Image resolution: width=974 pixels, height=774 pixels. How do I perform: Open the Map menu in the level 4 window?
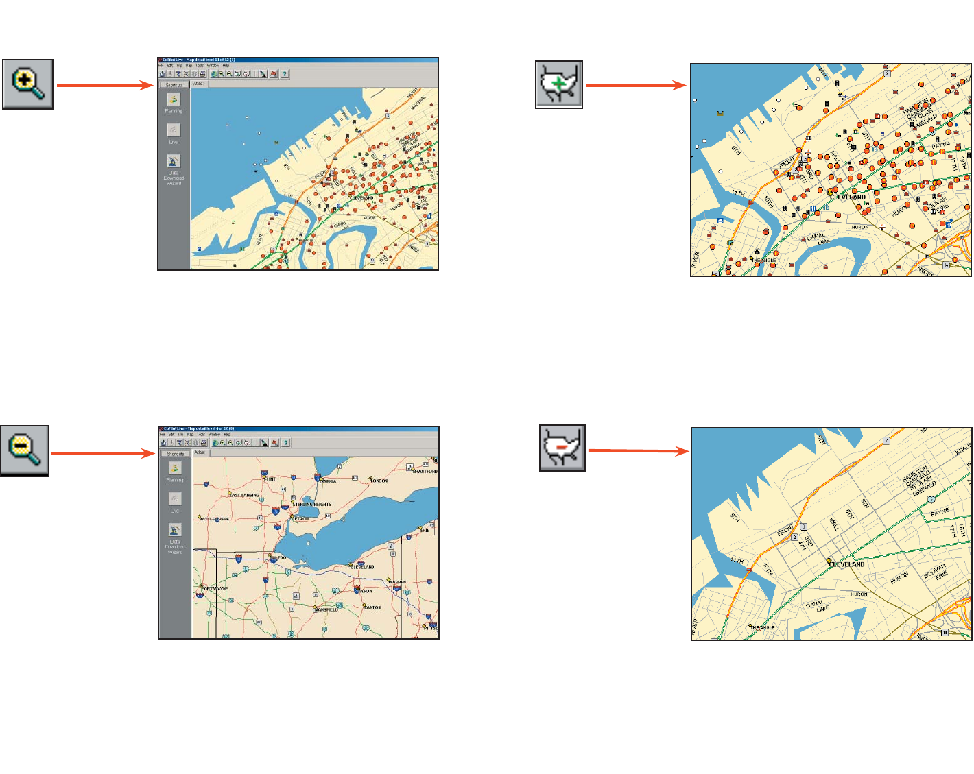(191, 435)
